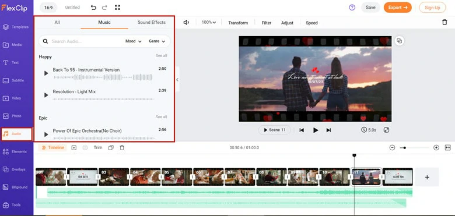The width and height of the screenshot is (455, 216).
Task: Open the BKground sidebar panel
Action: pyautogui.click(x=16, y=187)
